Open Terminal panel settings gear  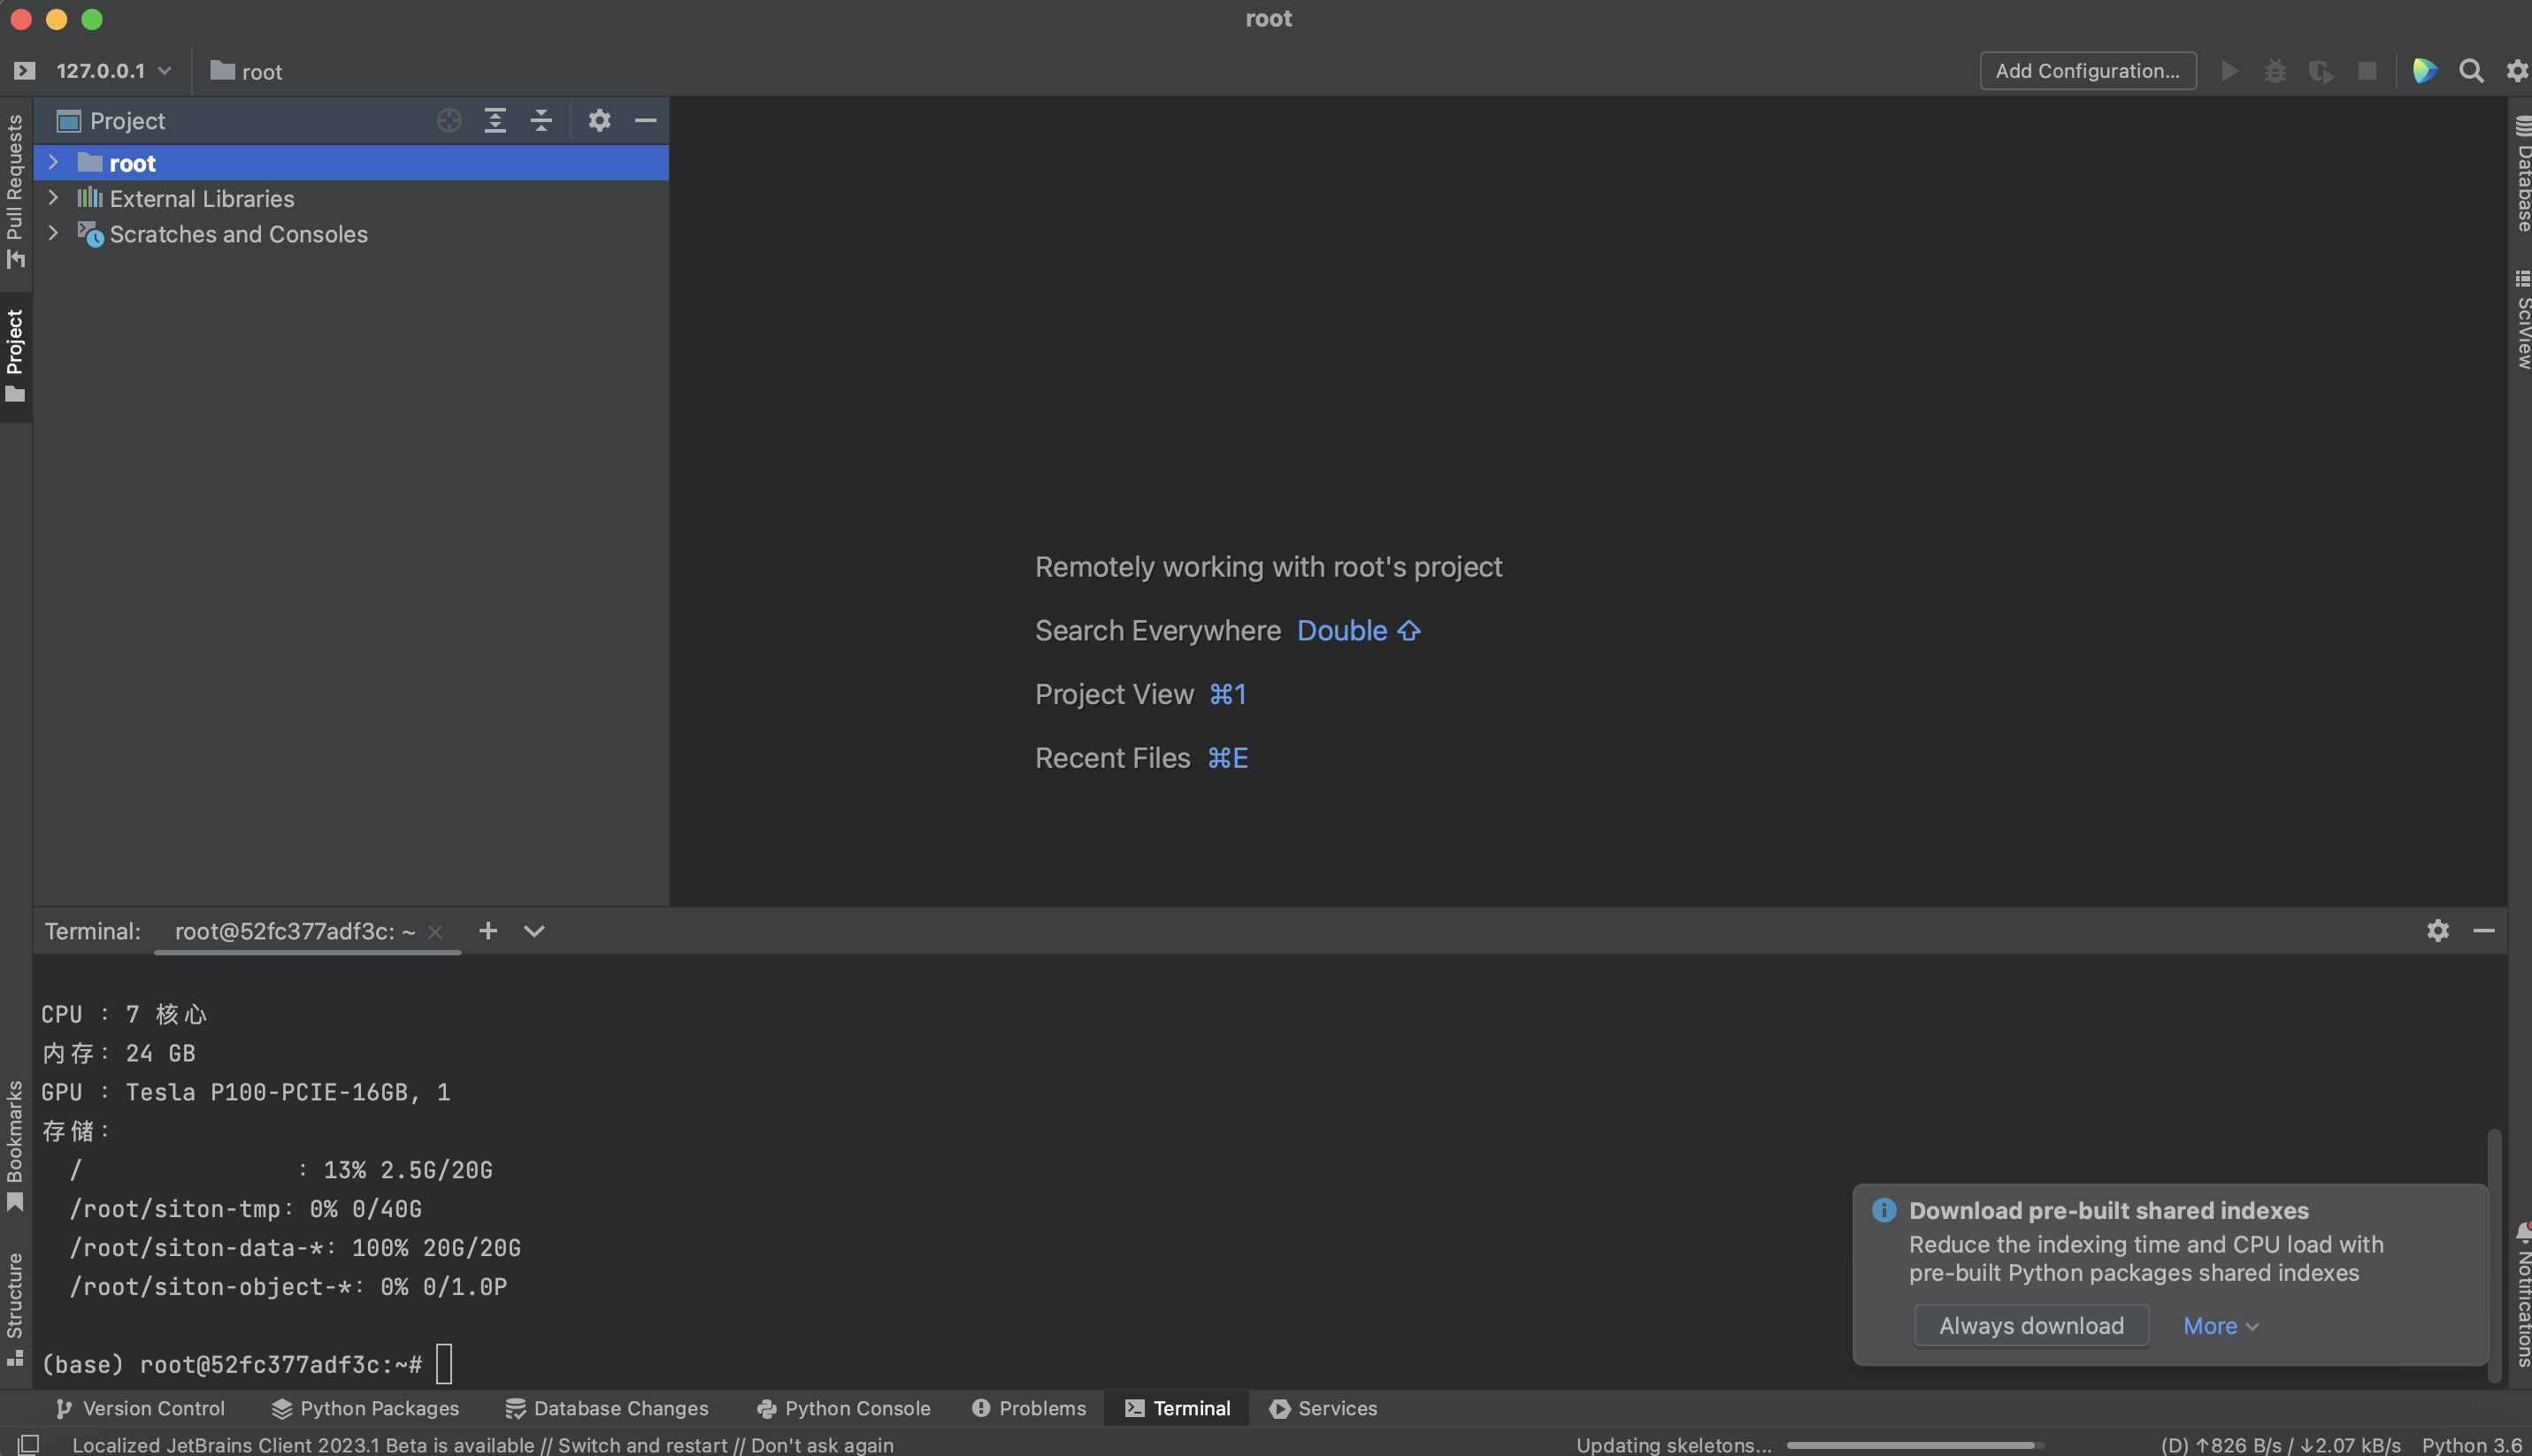tap(2438, 931)
